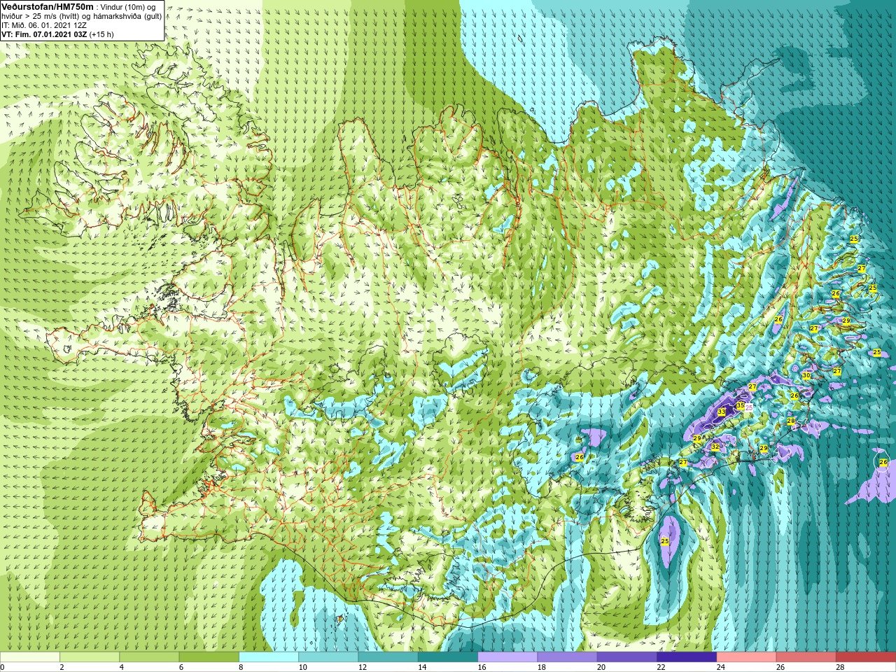Click the 6–8 m/s green legend swatch
The height and width of the screenshot is (672, 896).
209,657
